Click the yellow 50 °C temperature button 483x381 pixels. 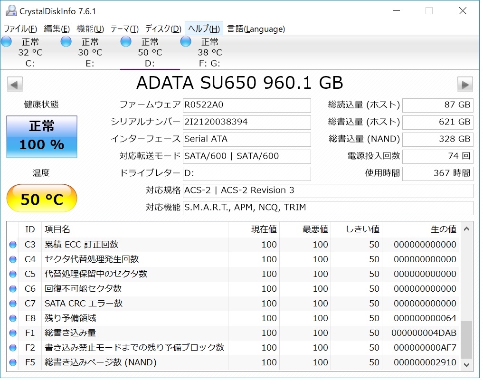tap(42, 199)
